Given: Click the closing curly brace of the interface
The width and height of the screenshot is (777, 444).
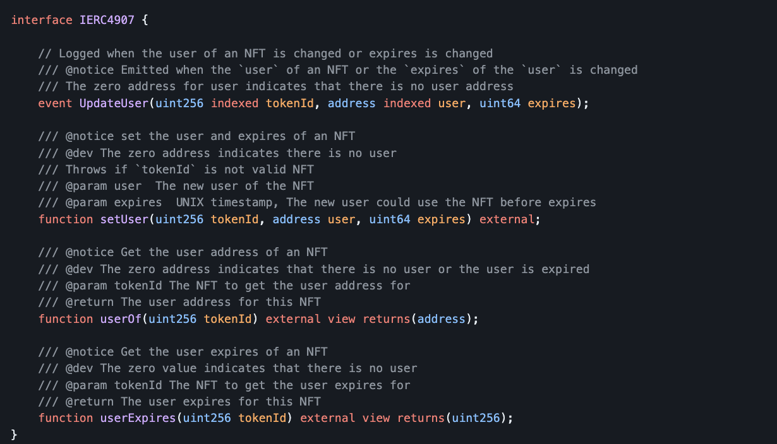Looking at the screenshot, I should [15, 435].
